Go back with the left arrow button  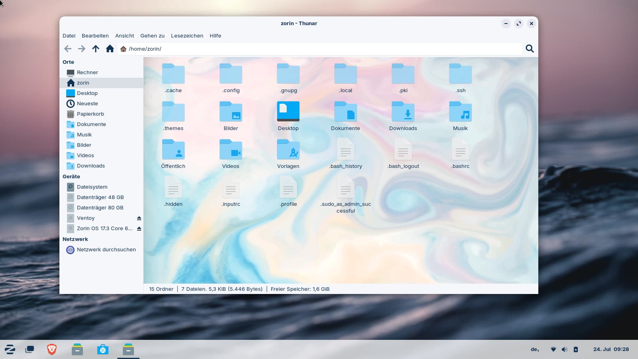pyautogui.click(x=68, y=49)
